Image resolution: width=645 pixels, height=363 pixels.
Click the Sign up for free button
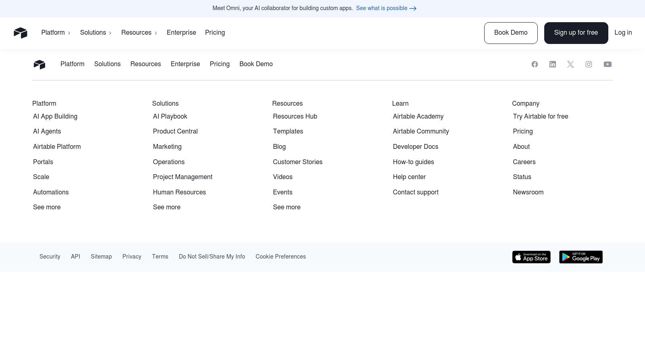576,33
